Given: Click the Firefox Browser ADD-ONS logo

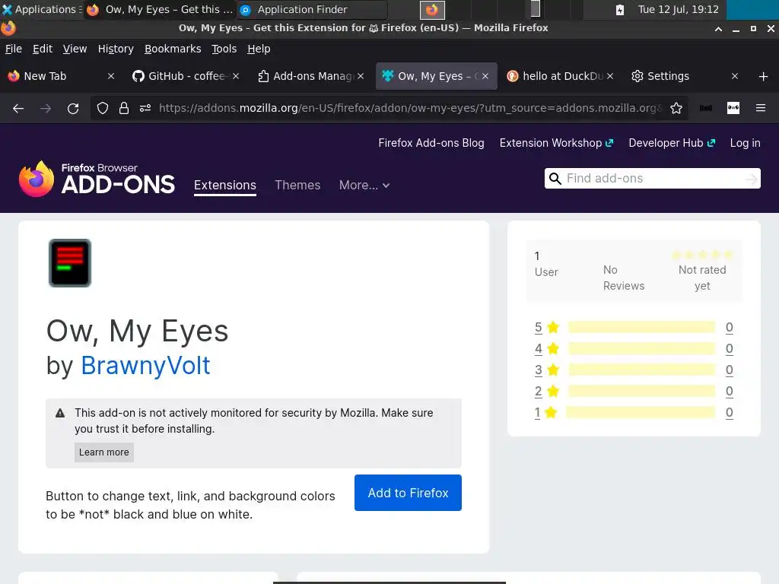Looking at the screenshot, I should (x=97, y=179).
